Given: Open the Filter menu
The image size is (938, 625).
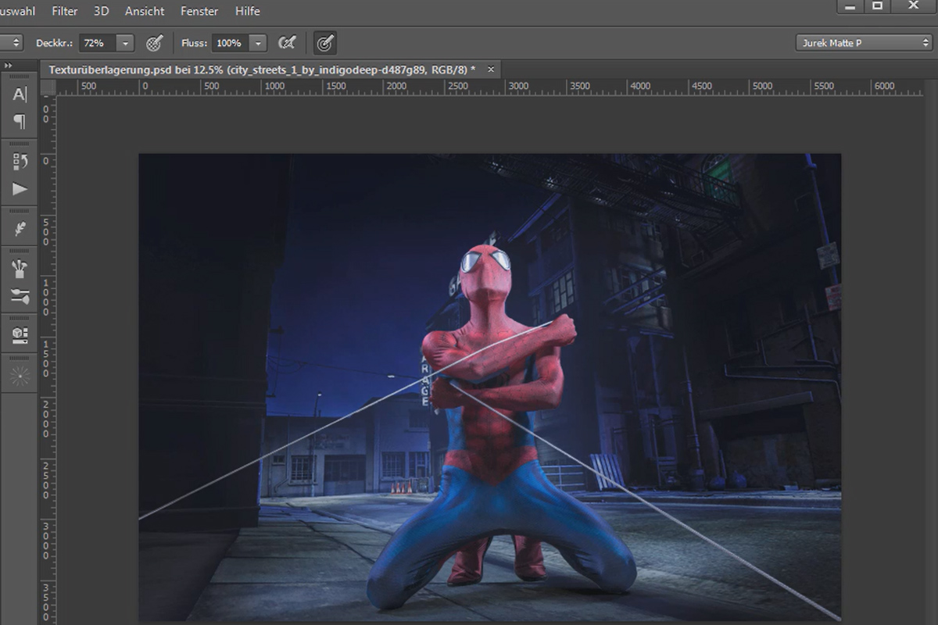Looking at the screenshot, I should (65, 11).
